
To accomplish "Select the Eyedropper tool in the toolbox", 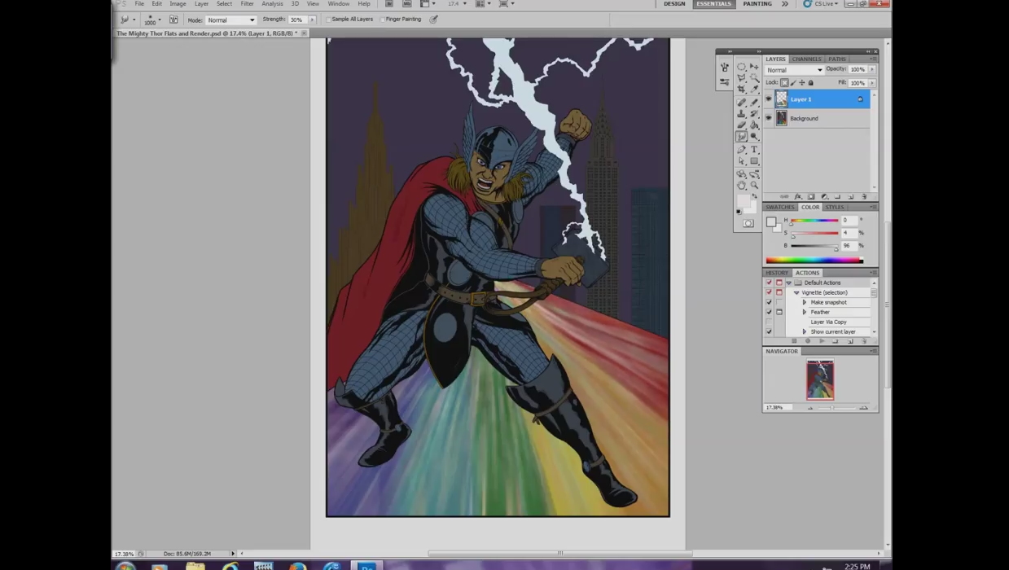I will [x=754, y=90].
